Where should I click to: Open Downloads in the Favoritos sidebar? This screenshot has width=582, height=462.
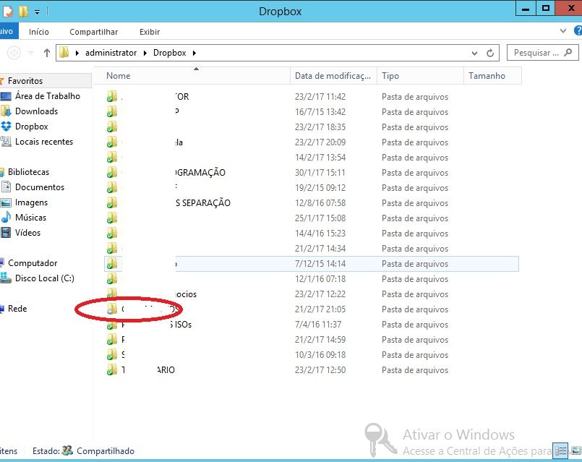36,111
